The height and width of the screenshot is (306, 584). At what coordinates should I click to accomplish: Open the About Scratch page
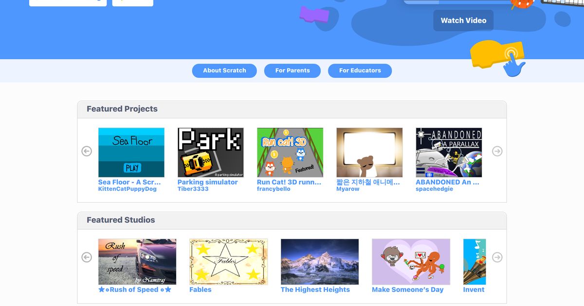(x=224, y=70)
